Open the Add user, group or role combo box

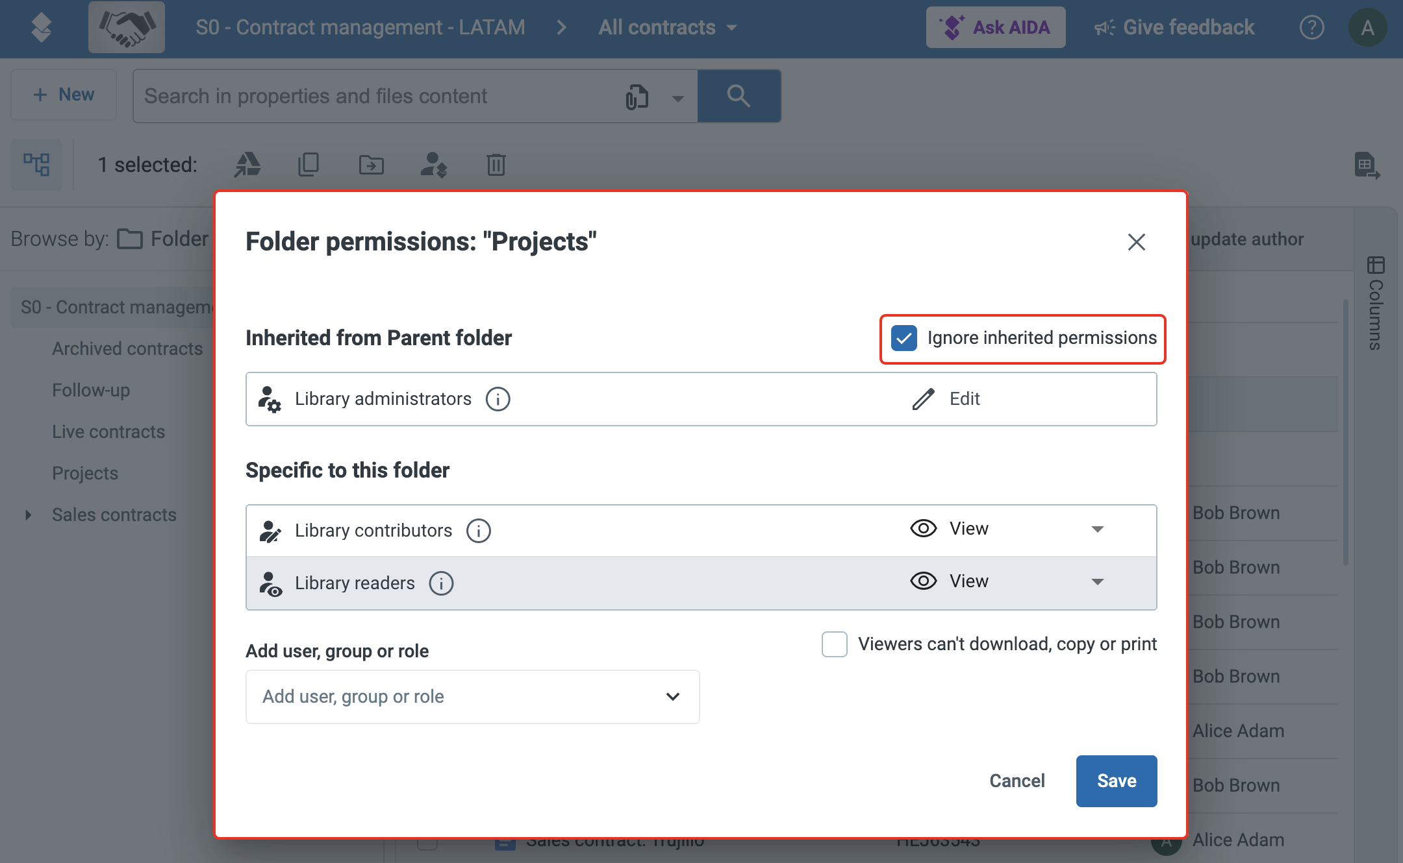(x=473, y=697)
